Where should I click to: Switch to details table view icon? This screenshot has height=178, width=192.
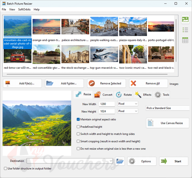pos(185,40)
